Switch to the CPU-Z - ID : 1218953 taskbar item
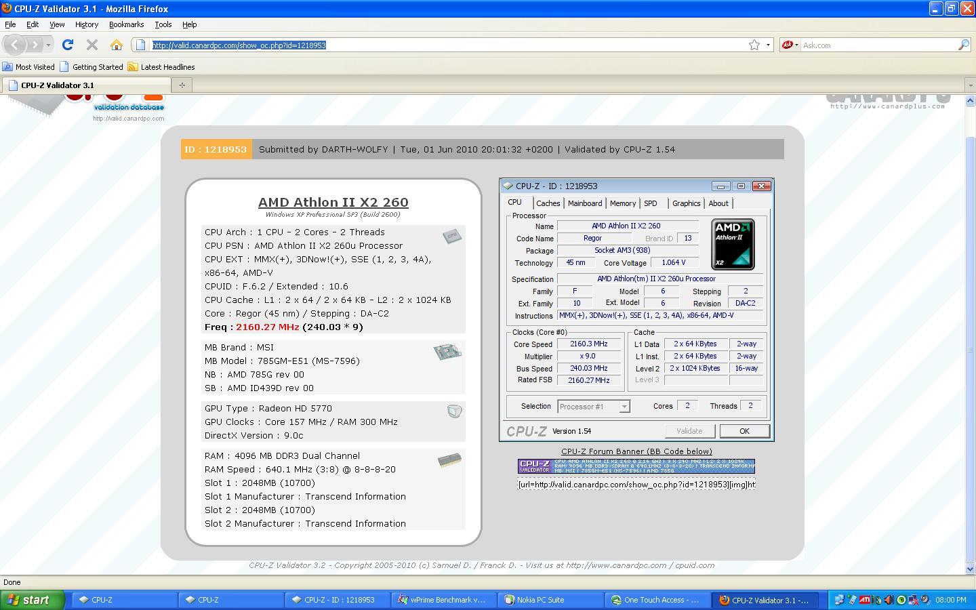976x610 pixels. point(338,600)
